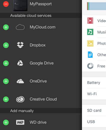Click the MyCloud.com cloud outline icon
The width and height of the screenshot is (106, 130).
coord(20,27)
